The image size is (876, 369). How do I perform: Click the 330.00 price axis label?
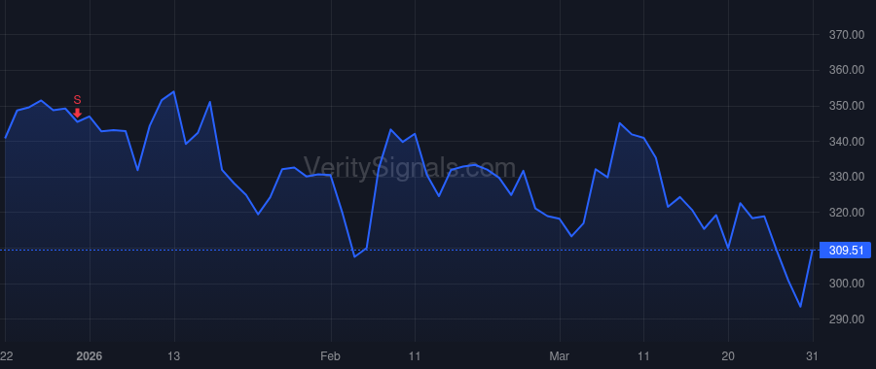(x=847, y=177)
